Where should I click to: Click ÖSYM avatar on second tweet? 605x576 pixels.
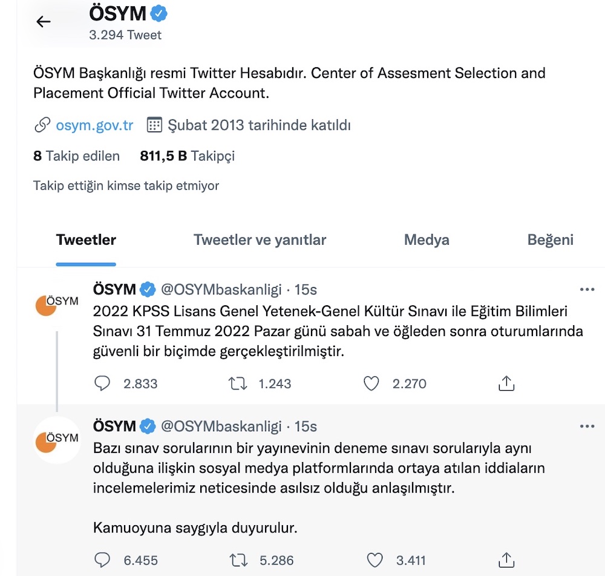tap(57, 440)
